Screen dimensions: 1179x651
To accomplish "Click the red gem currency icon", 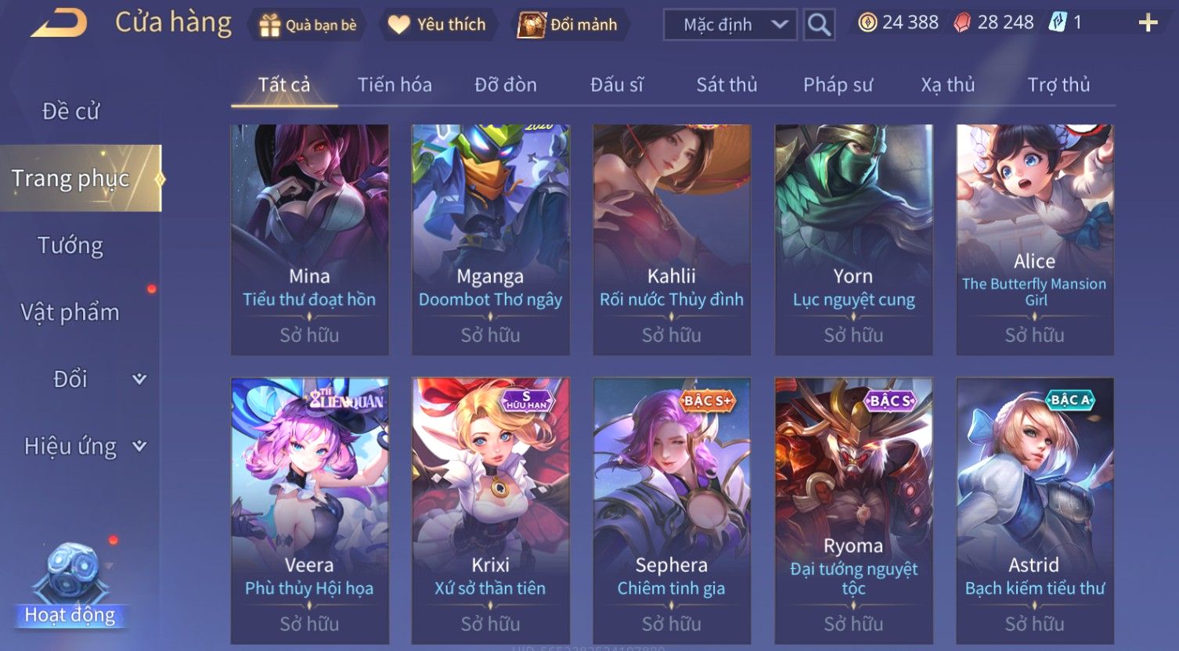I will pyautogui.click(x=961, y=23).
